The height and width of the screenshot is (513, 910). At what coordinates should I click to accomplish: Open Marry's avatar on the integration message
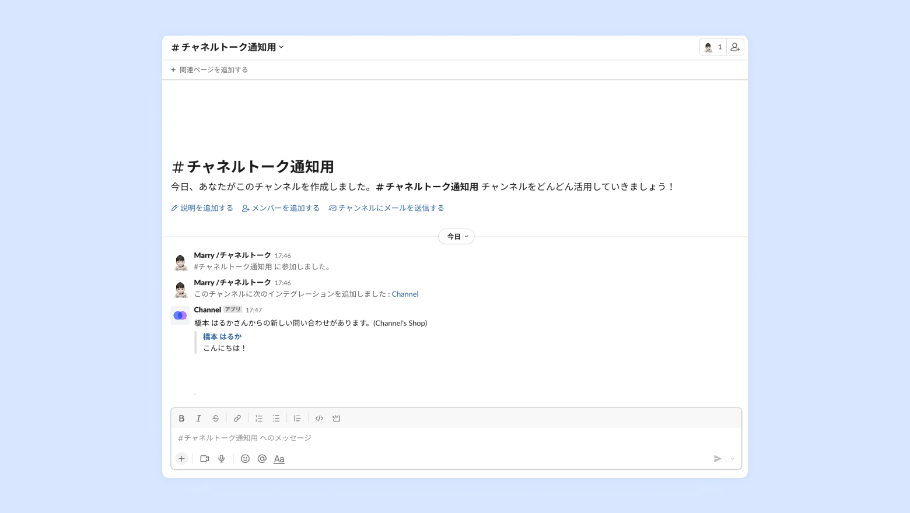[180, 289]
